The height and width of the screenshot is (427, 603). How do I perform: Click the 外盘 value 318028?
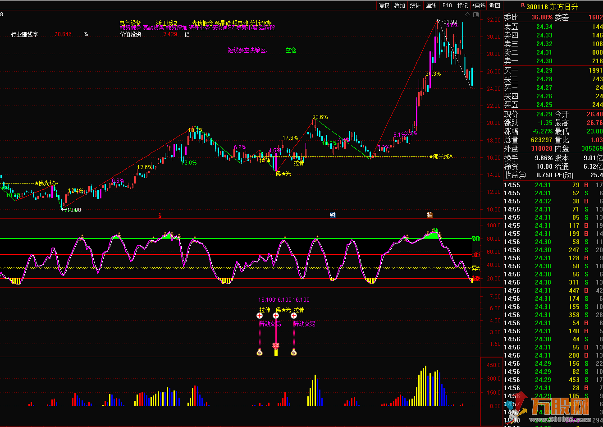[x=542, y=148]
